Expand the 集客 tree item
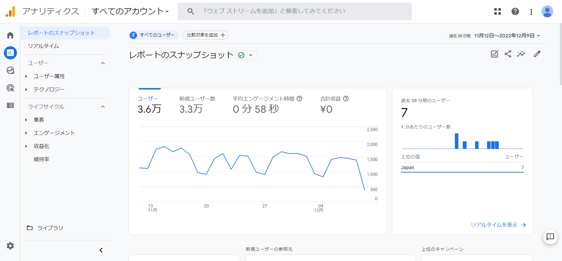This screenshot has height=261, width=562. (26, 120)
